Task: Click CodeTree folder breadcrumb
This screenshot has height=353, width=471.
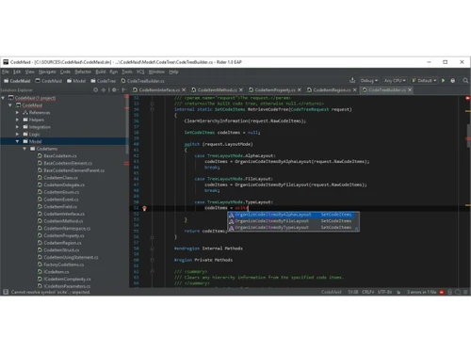Action: click(104, 81)
